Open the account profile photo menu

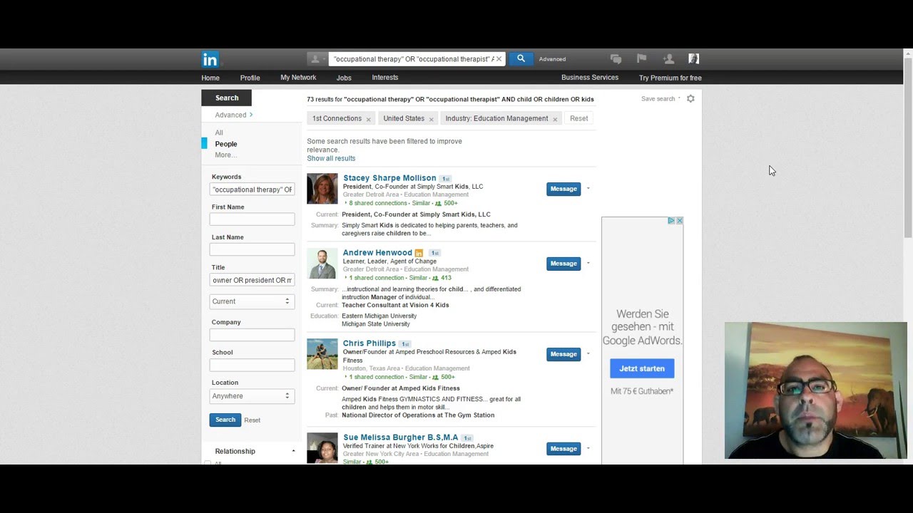693,59
